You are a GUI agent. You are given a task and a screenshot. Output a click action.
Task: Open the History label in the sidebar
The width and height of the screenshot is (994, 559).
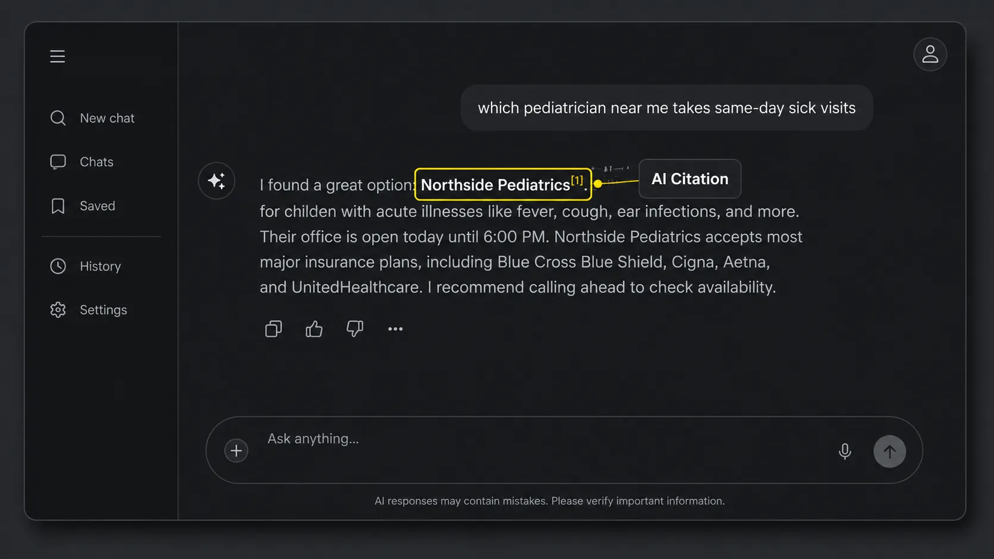100,266
